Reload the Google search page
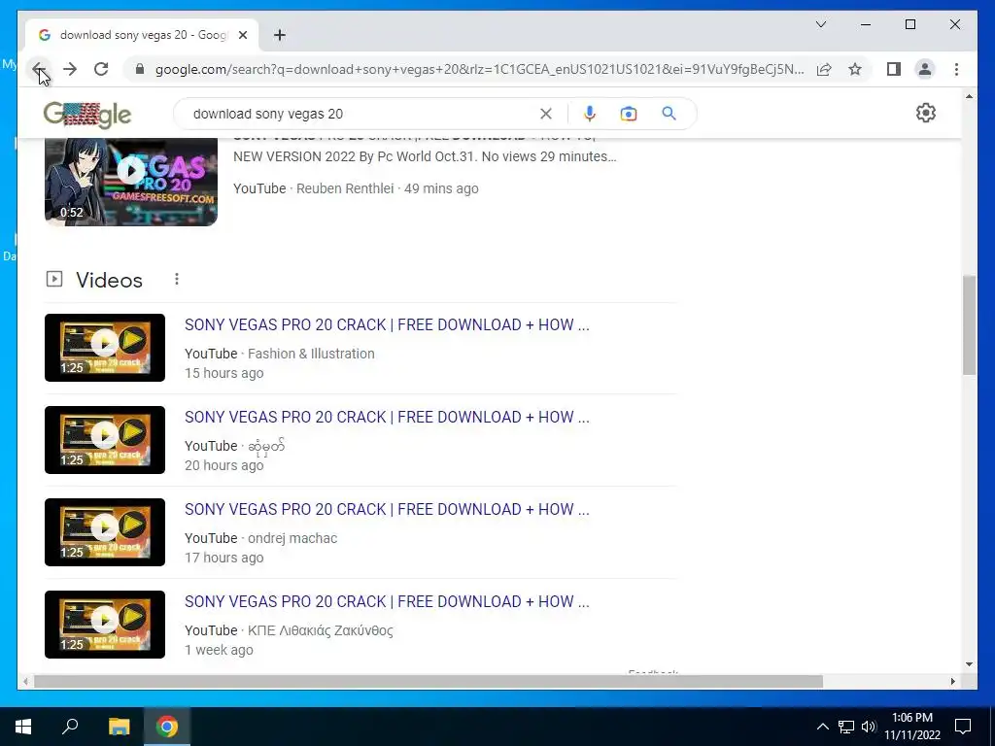 pos(101,69)
